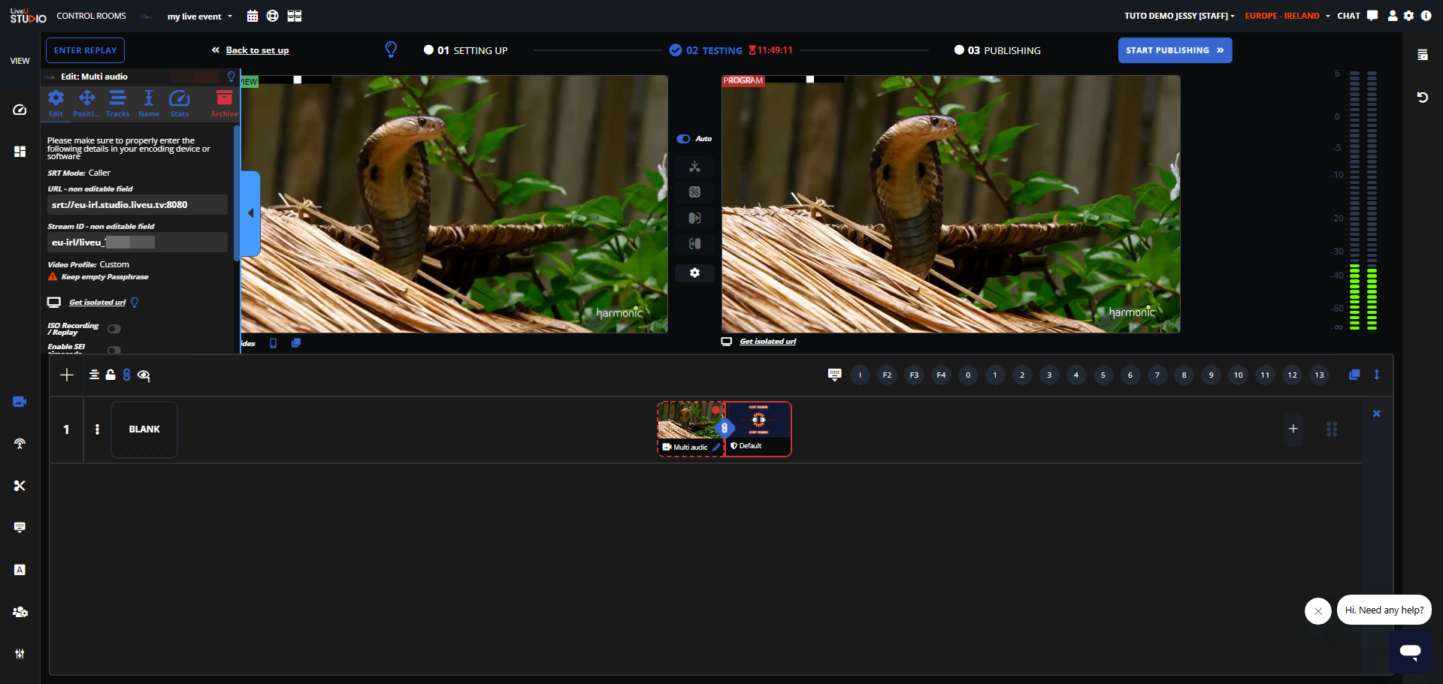Switch to the Position tab
1443x684 pixels.
click(86, 103)
